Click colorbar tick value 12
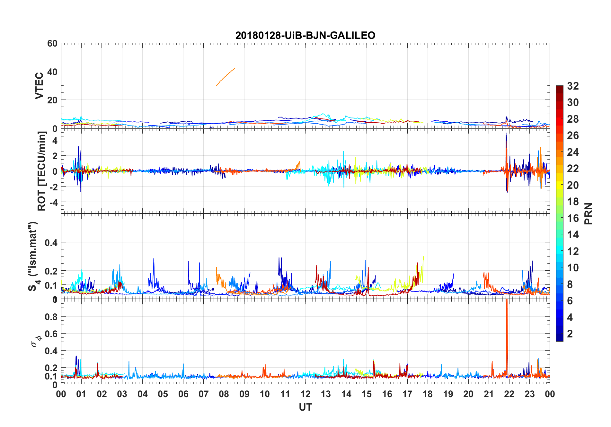Image resolution: width=611 pixels, height=427 pixels. 573,251
